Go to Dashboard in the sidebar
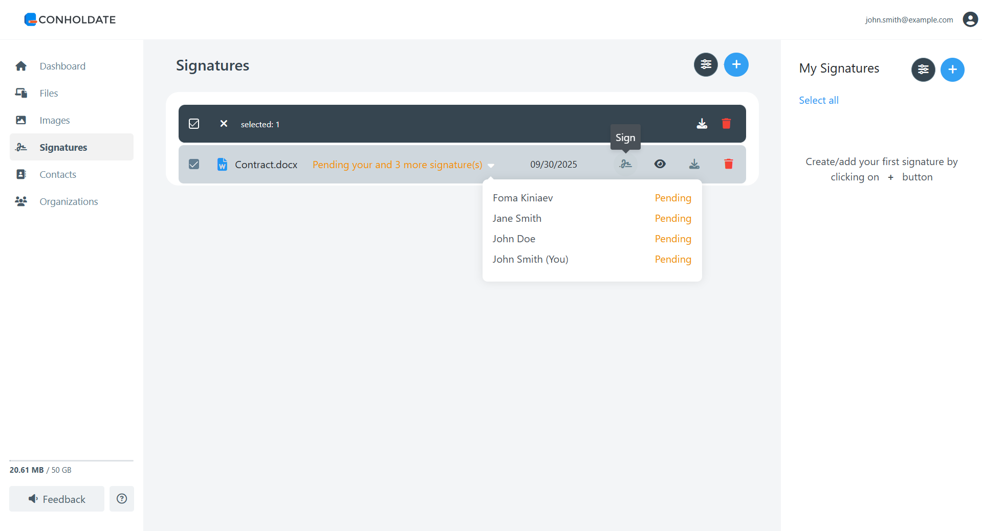This screenshot has height=531, width=982. [x=62, y=66]
